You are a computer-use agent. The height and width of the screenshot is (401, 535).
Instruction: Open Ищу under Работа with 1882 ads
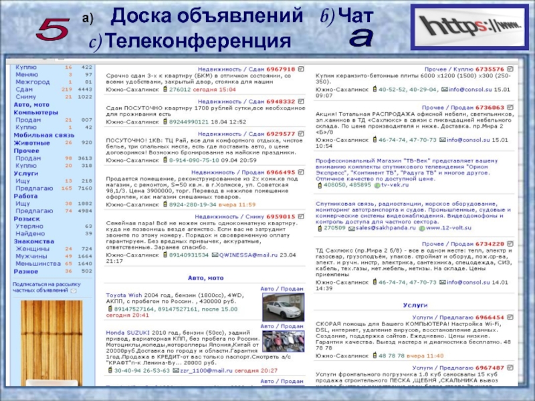pos(23,204)
